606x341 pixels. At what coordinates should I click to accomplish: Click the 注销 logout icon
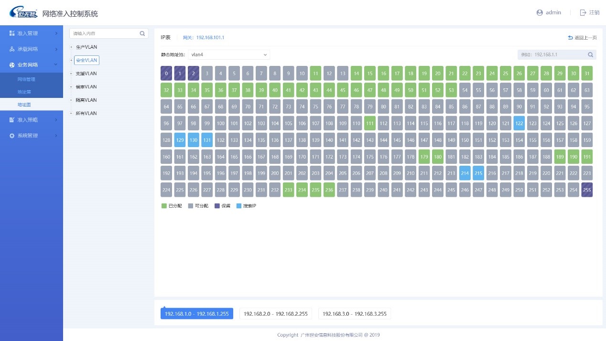coord(583,13)
